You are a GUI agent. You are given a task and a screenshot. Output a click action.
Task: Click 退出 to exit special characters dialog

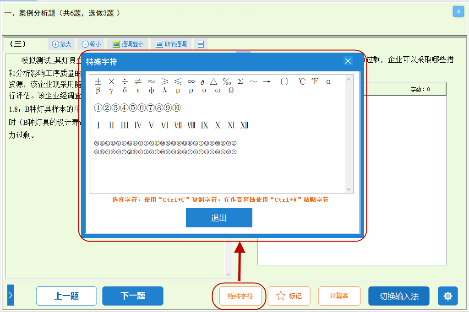pos(219,218)
